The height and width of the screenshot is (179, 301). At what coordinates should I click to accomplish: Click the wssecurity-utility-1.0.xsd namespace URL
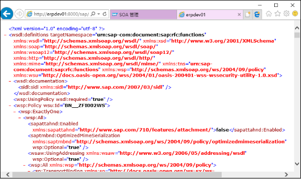[160, 76]
